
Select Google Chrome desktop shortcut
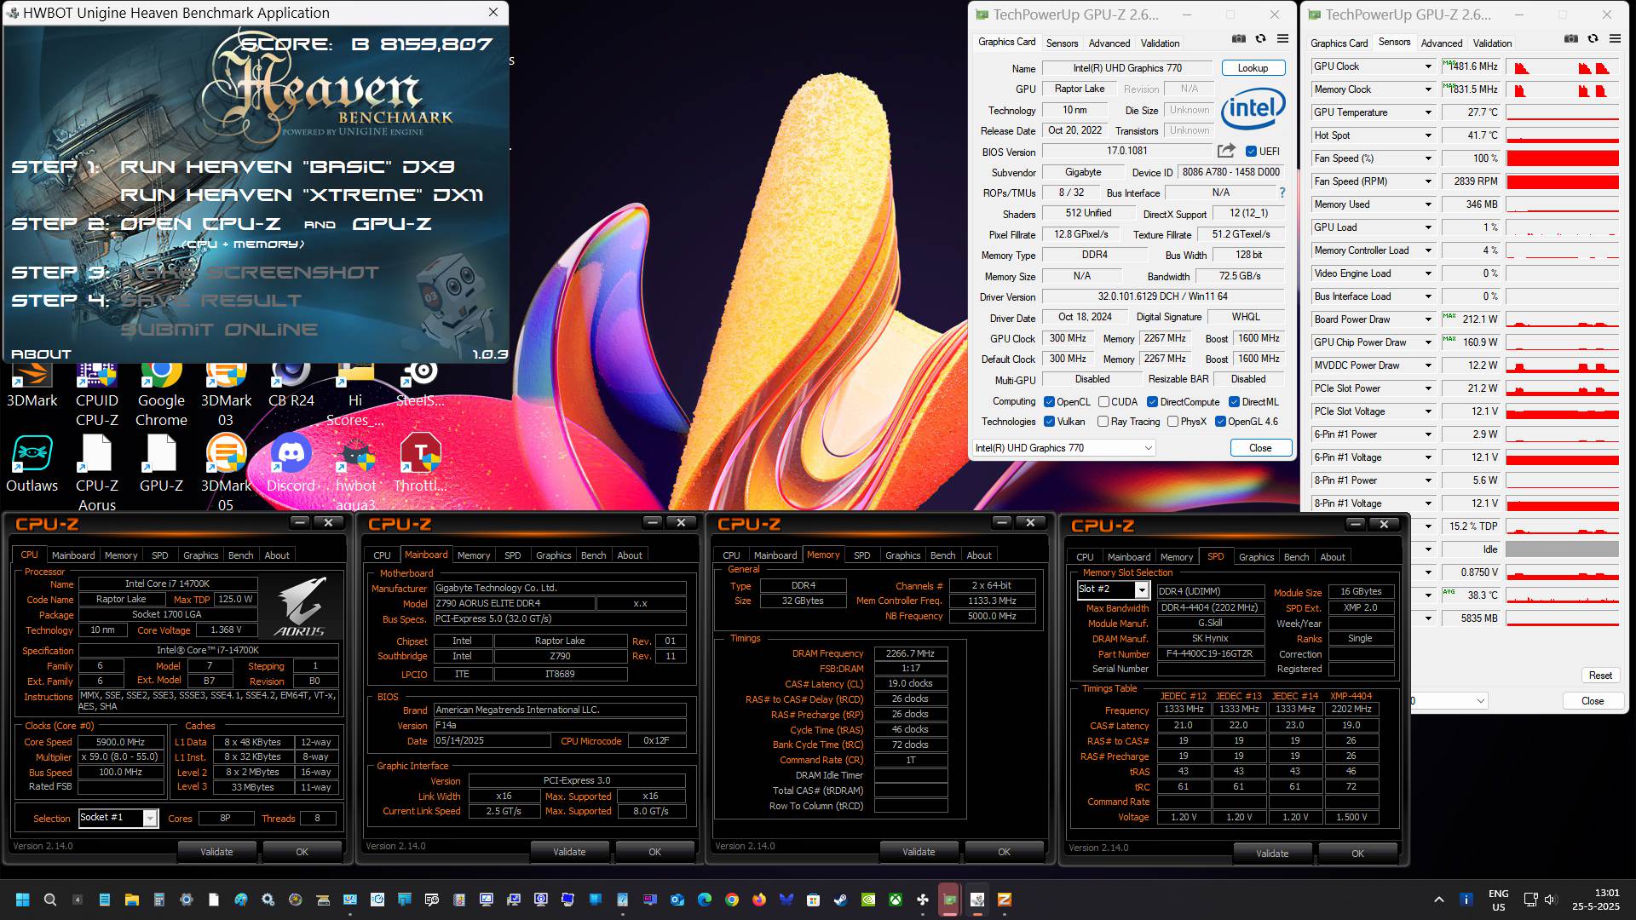pos(161,394)
